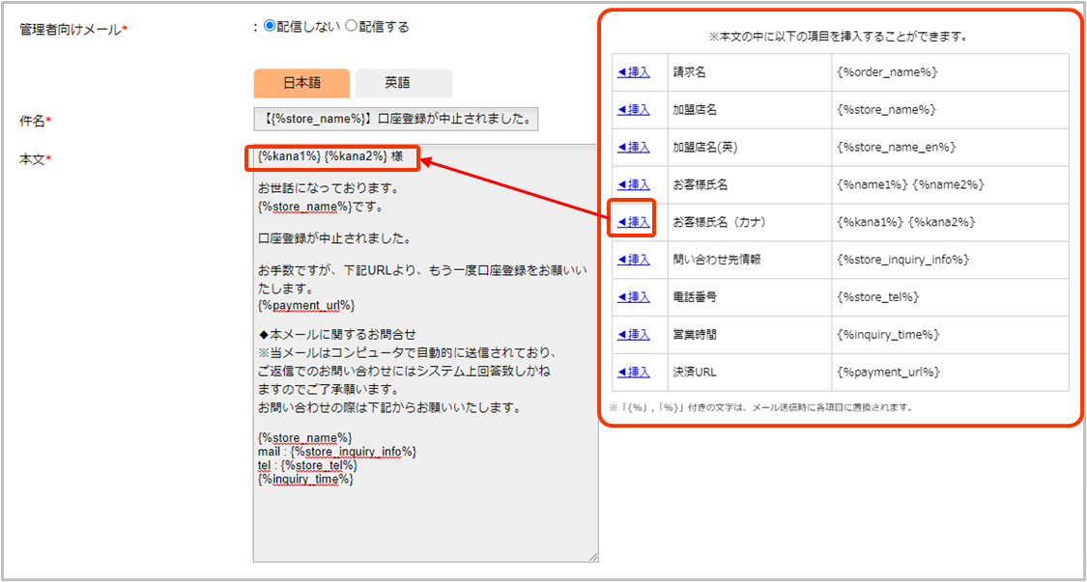Screen dimensions: 1087x582
Task: Click the {%store_inquiry_info%} code cell in table
Action: point(903,260)
